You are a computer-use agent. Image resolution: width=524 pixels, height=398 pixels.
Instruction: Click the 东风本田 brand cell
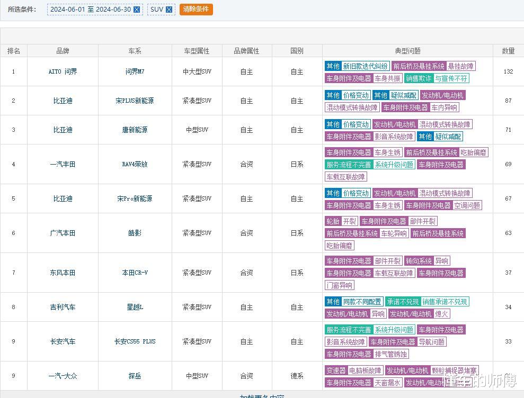63,273
